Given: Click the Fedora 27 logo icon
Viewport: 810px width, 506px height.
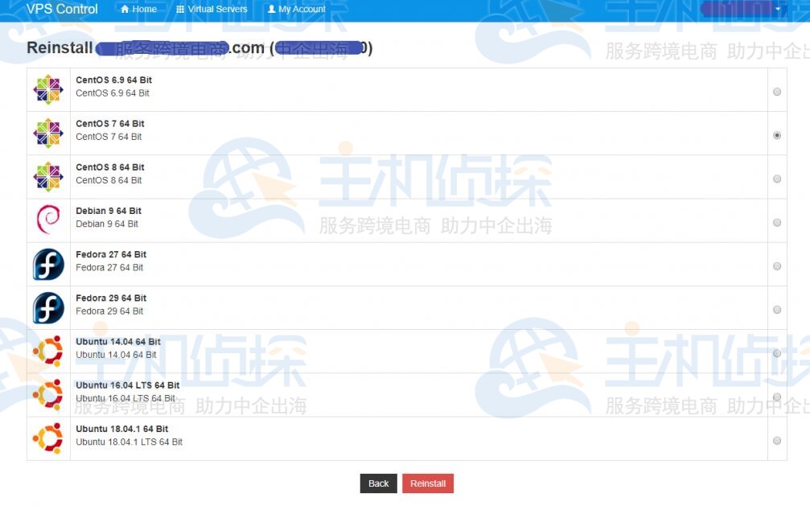Looking at the screenshot, I should click(48, 264).
